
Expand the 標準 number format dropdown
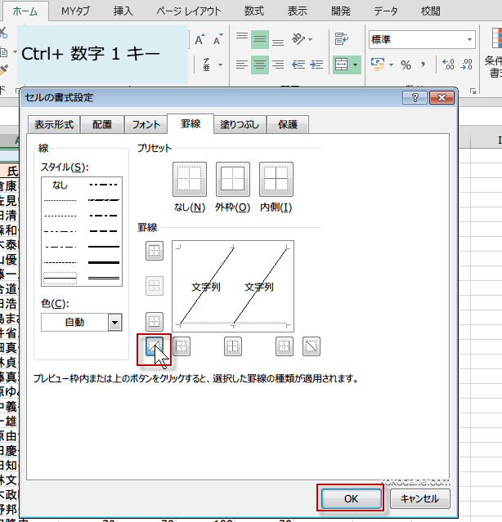point(469,40)
